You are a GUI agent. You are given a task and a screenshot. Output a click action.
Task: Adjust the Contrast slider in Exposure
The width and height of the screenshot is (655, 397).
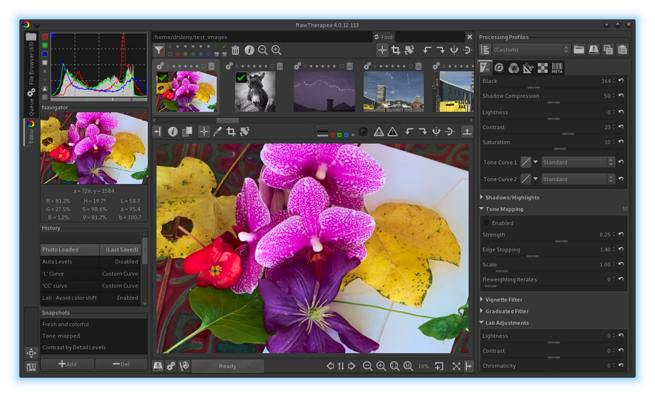pos(568,134)
